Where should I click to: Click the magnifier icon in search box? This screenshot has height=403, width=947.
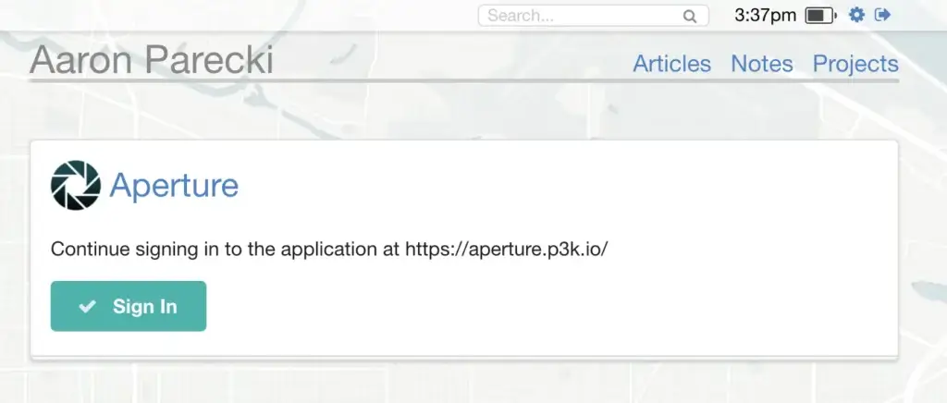point(689,16)
